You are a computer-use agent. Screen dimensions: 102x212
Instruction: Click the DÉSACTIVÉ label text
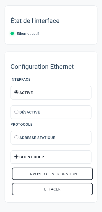click(x=30, y=112)
